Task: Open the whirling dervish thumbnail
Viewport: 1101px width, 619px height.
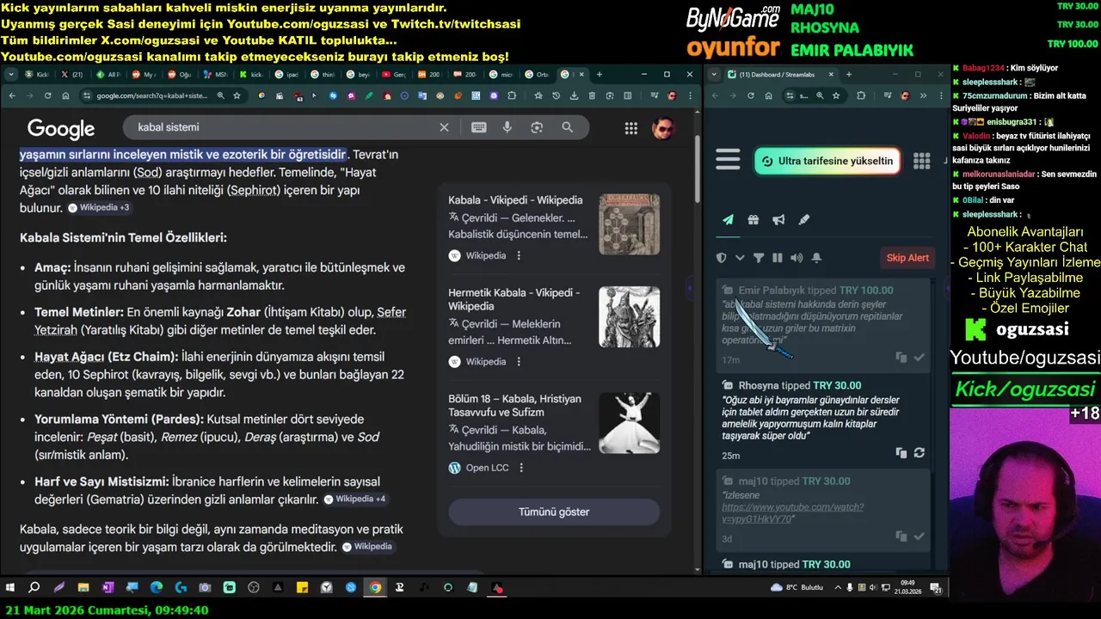Action: (629, 423)
